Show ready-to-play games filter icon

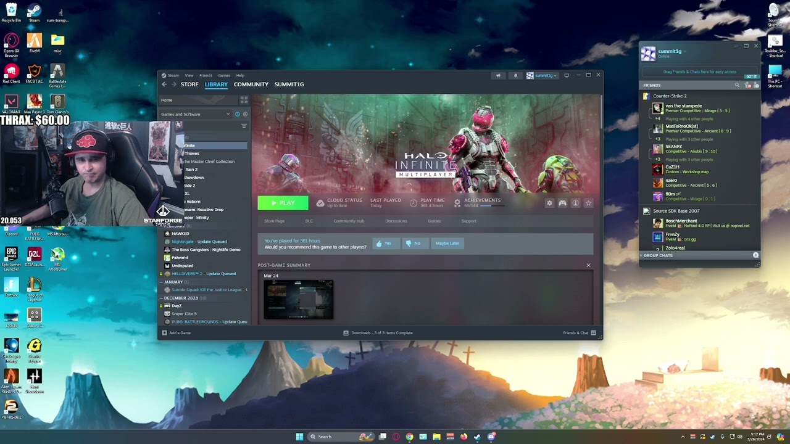click(x=245, y=114)
